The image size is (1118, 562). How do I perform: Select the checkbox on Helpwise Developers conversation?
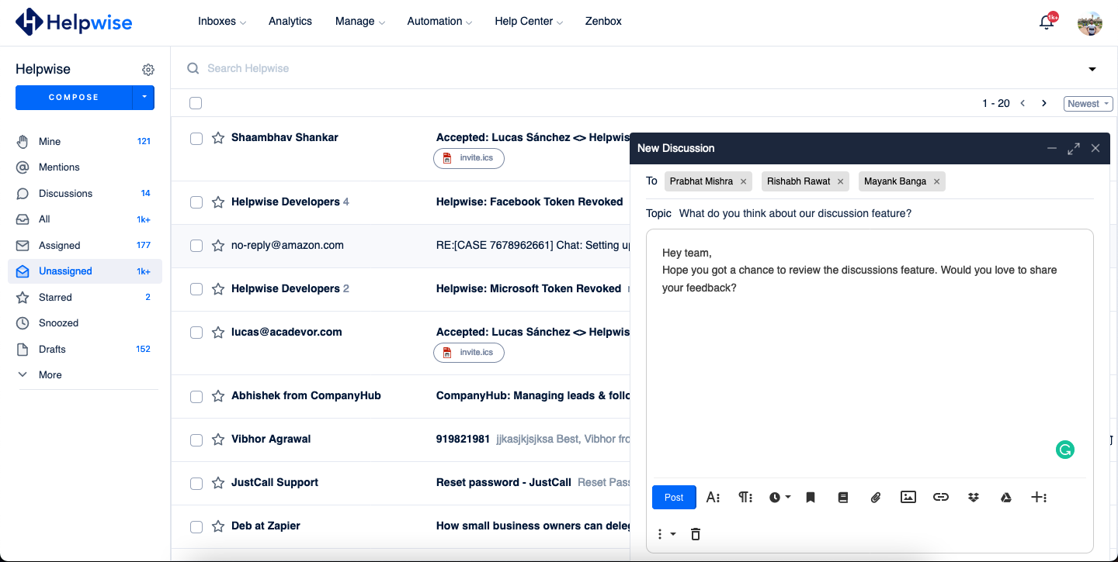click(196, 202)
